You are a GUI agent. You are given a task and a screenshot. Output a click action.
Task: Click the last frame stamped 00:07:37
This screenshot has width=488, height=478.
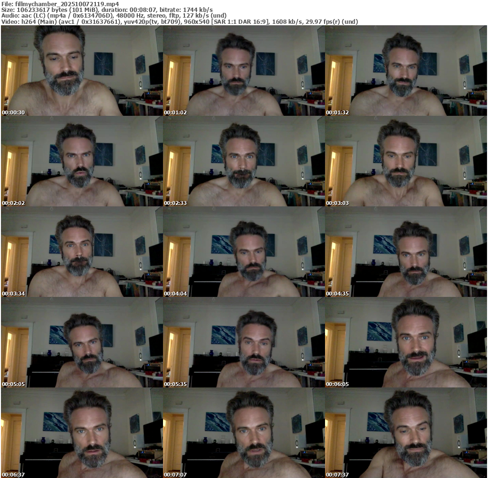406,433
